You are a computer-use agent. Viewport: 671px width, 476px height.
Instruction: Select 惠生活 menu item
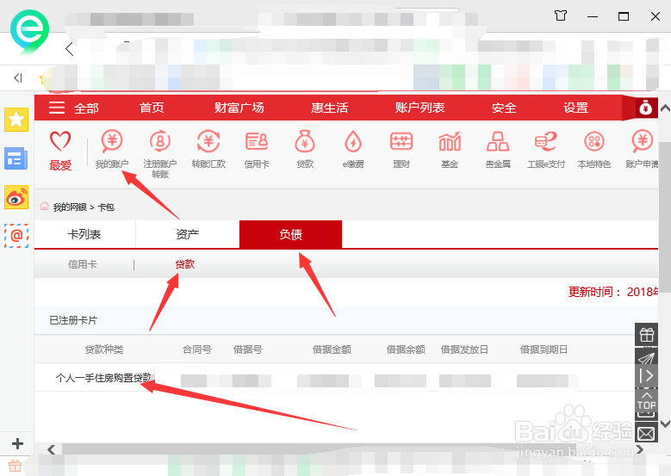(x=330, y=108)
